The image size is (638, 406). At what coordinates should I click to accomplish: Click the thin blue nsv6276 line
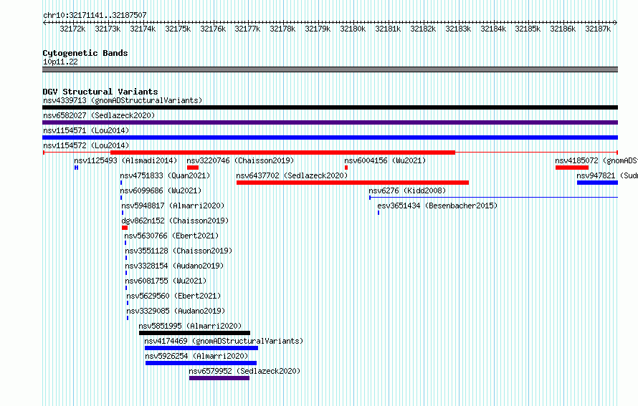494,198
